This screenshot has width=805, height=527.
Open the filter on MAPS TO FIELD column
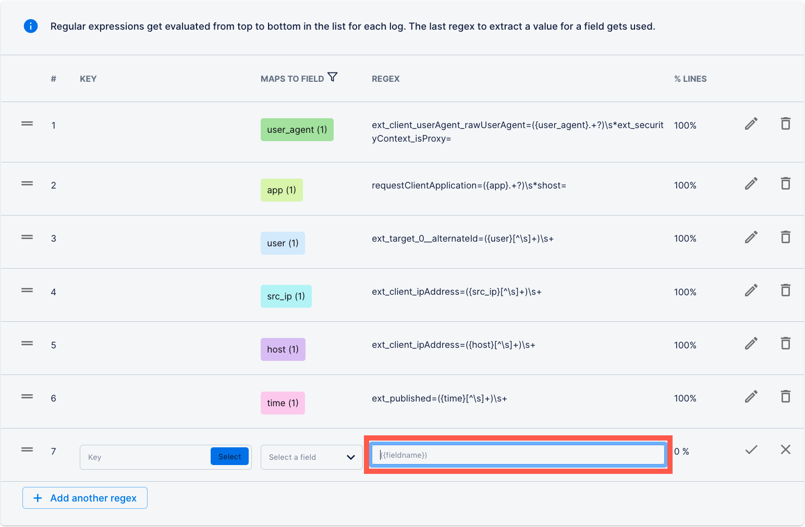[333, 77]
